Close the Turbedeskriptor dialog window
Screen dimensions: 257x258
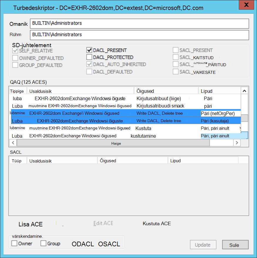(246, 5)
